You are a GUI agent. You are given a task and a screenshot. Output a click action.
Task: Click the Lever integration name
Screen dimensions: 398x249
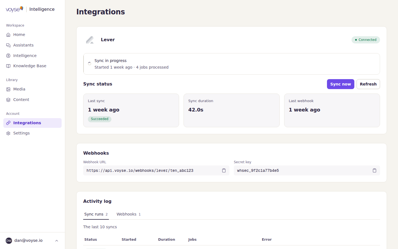click(x=108, y=40)
